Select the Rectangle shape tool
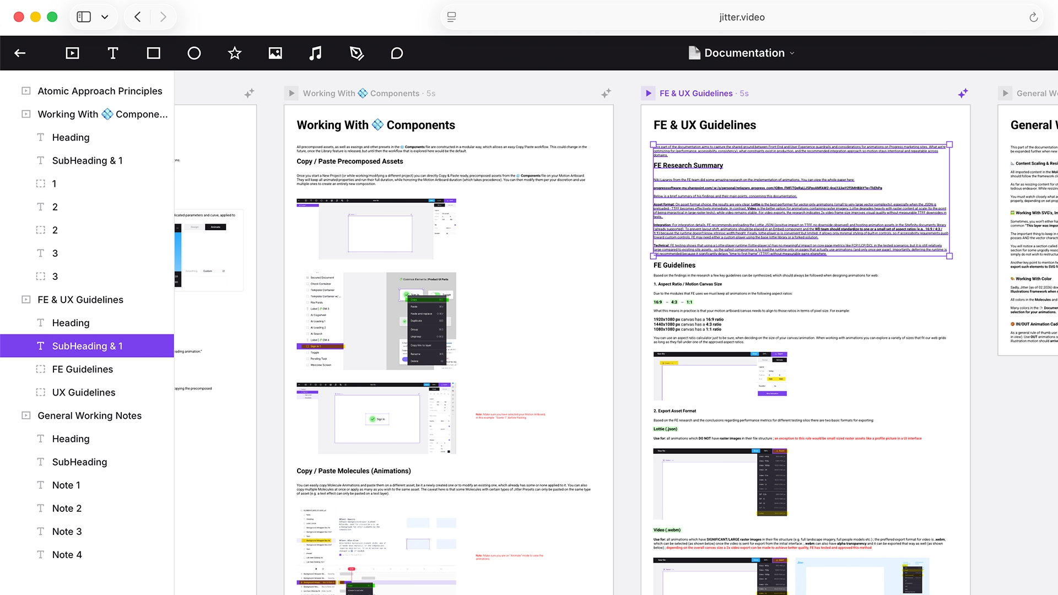 (153, 53)
